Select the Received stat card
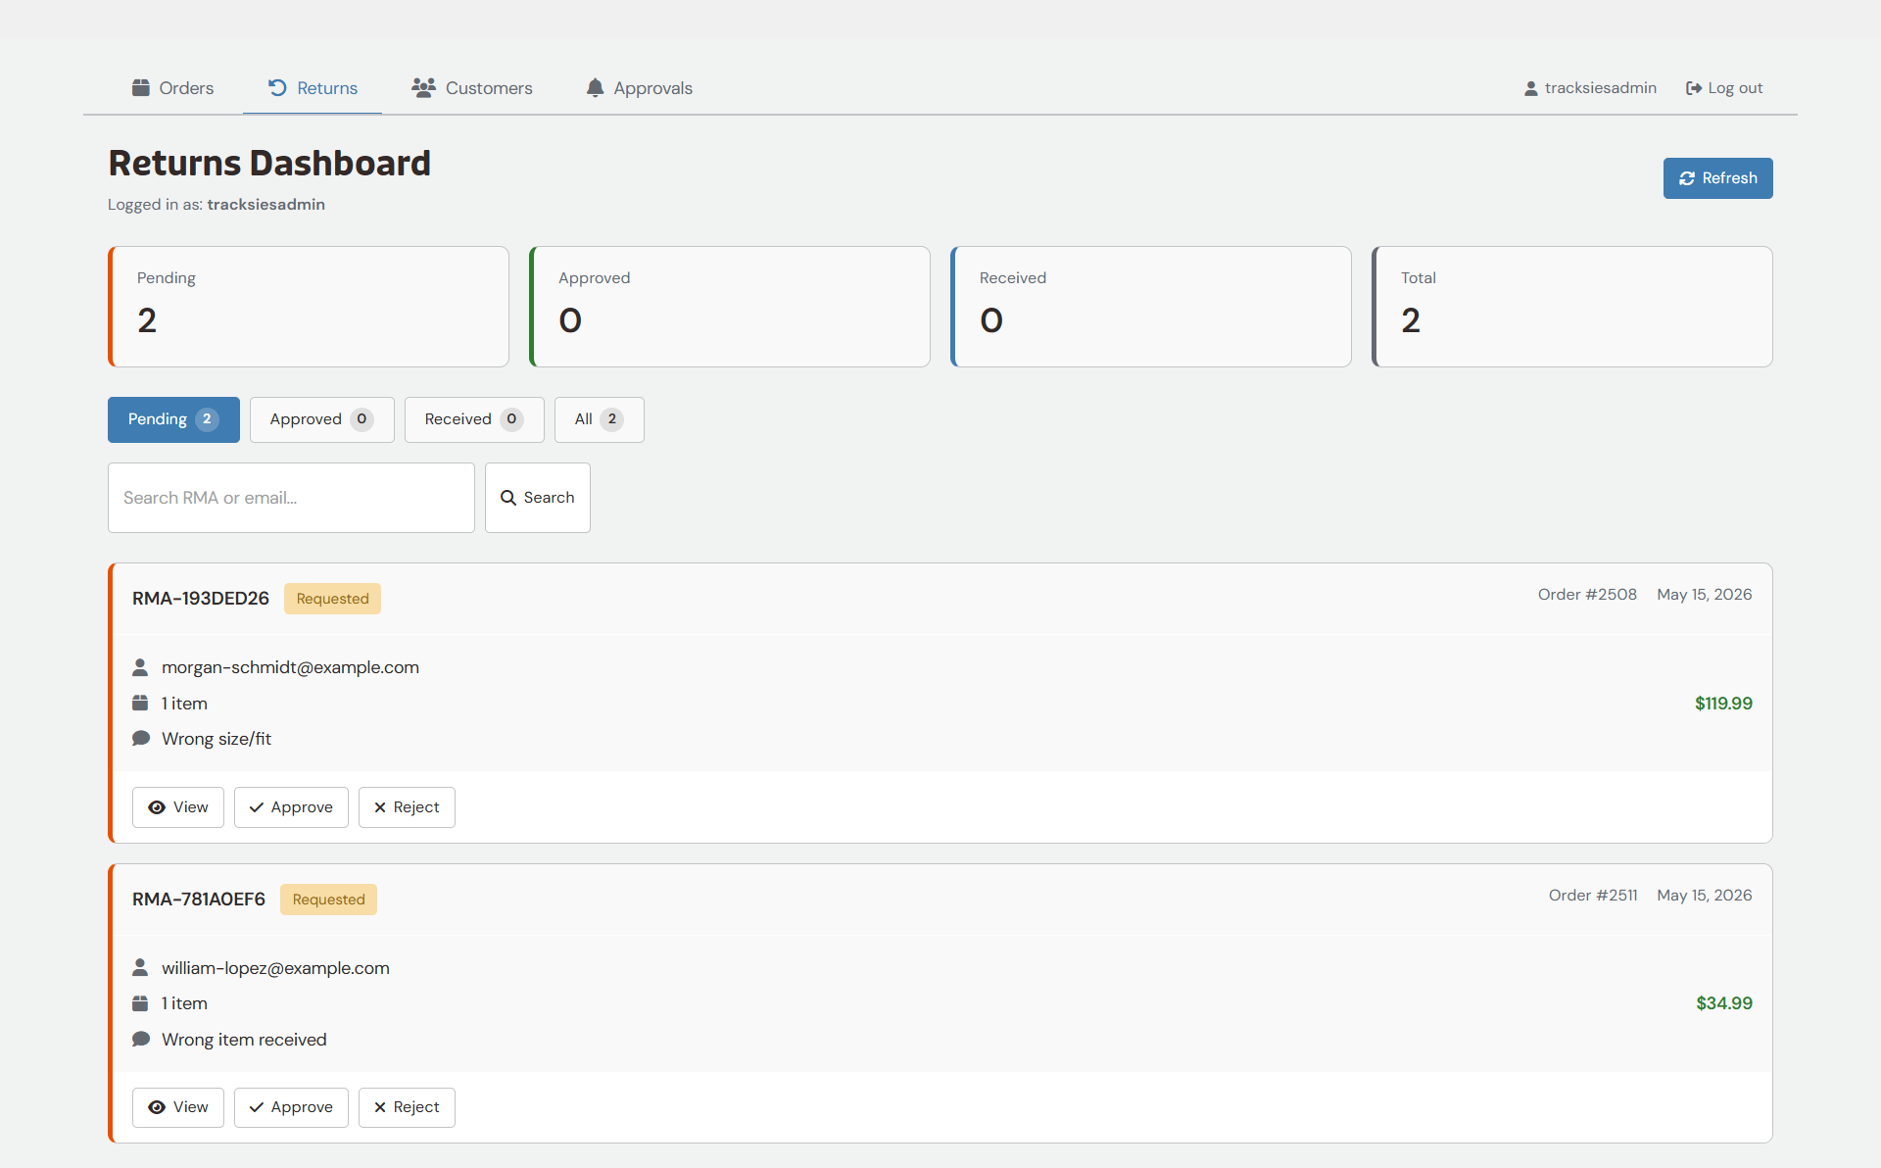The image size is (1881, 1168). tap(1151, 307)
